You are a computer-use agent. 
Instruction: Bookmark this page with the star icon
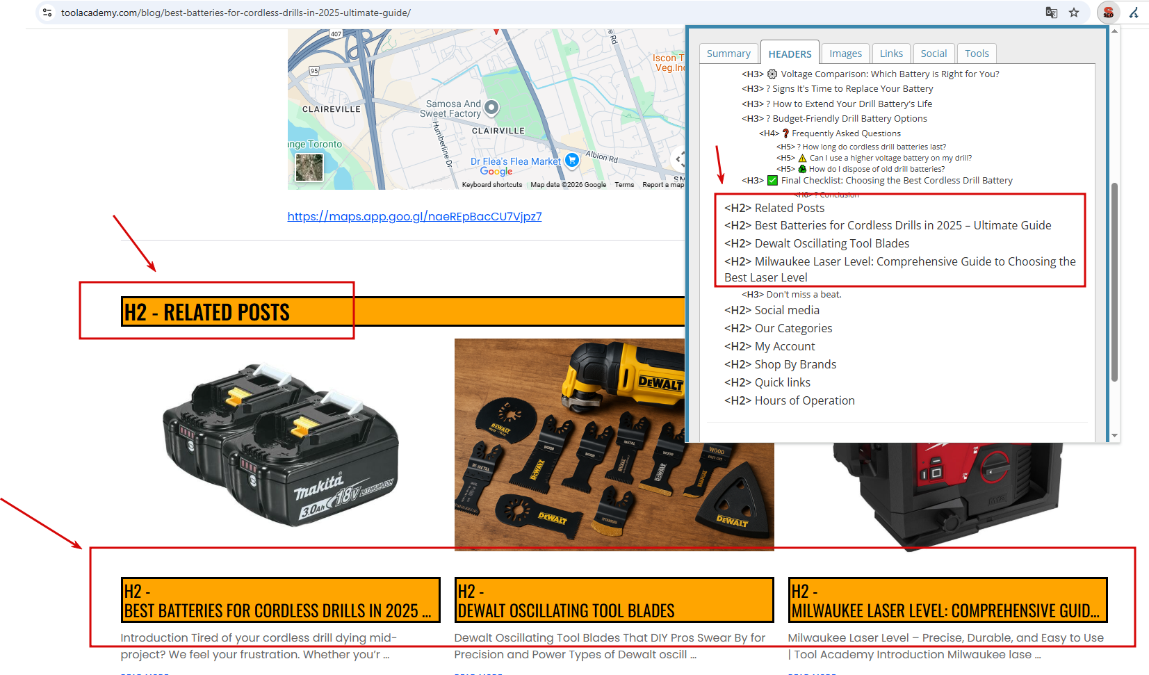1074,13
